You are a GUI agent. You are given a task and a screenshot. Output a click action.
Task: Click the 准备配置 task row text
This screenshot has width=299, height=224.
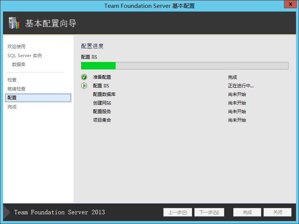click(x=102, y=77)
